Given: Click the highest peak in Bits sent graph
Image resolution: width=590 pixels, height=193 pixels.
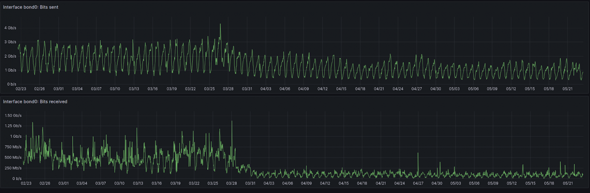Looking at the screenshot, I should [x=220, y=25].
